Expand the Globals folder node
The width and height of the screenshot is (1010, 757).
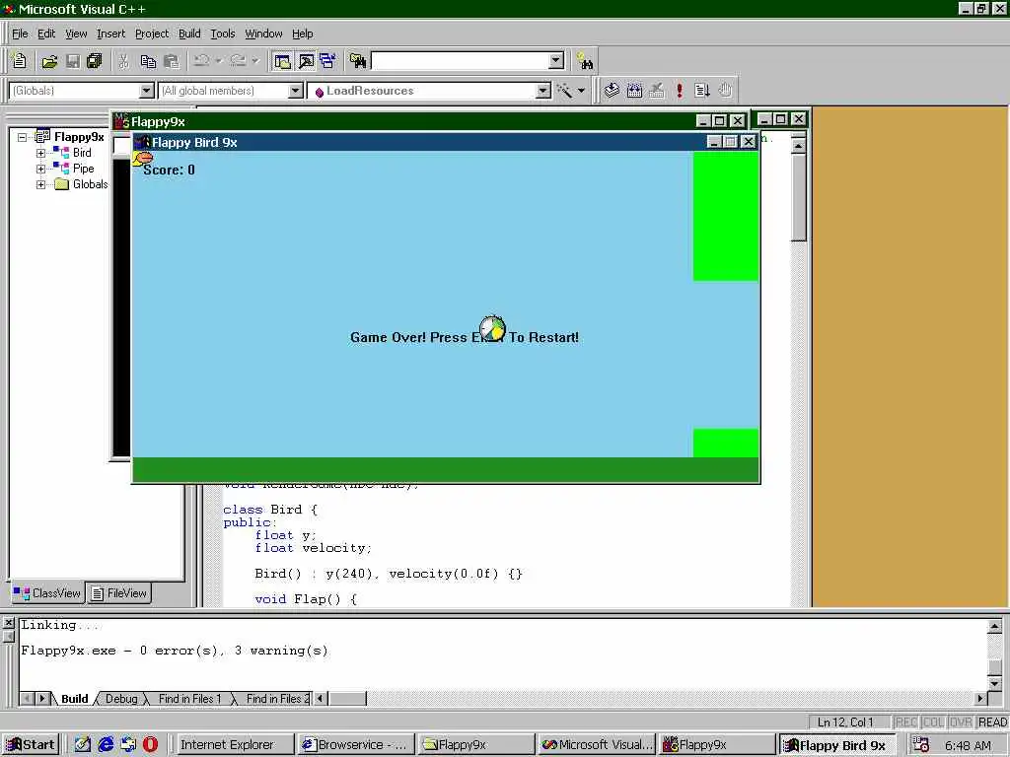[x=40, y=184]
